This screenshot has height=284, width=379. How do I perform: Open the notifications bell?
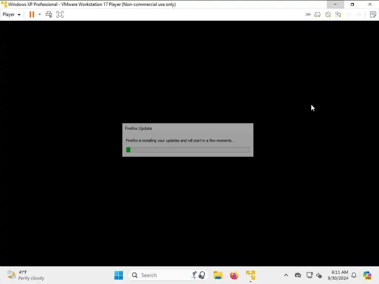pos(354,275)
